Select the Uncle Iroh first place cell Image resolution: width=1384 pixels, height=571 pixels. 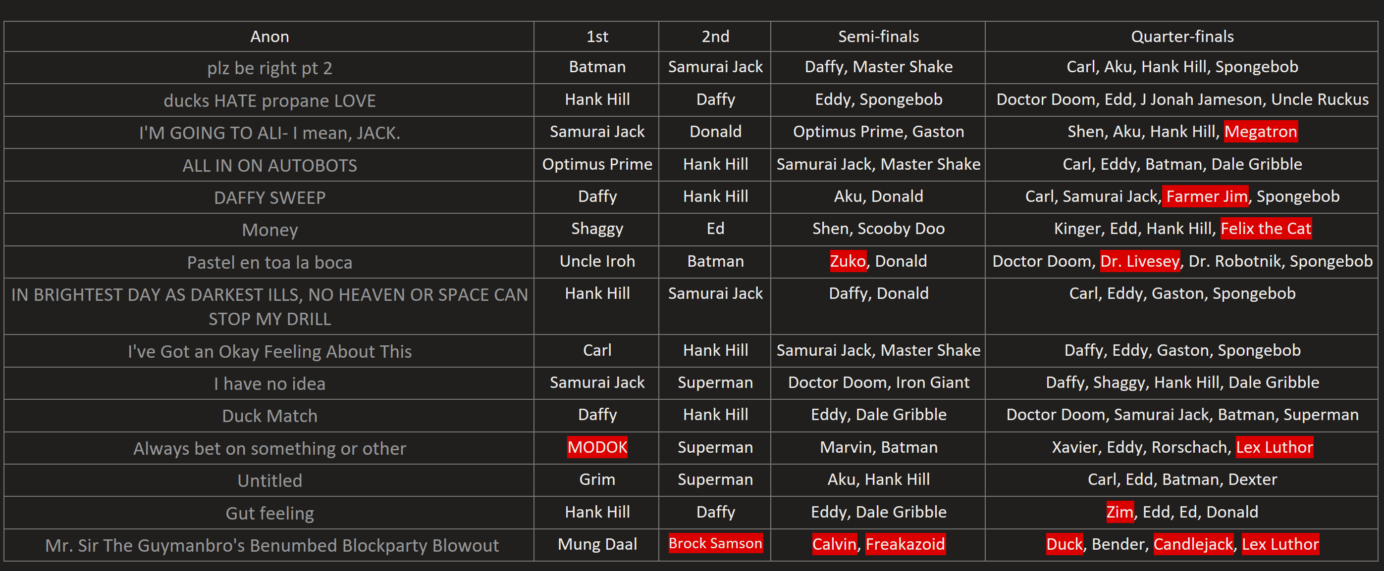(x=597, y=261)
